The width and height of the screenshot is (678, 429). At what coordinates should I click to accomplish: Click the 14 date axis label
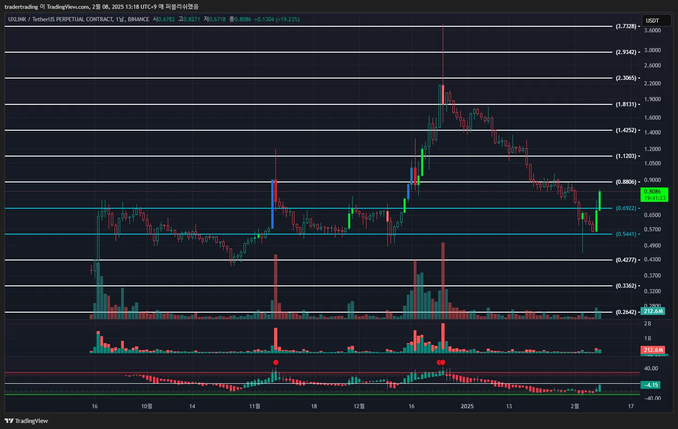(x=192, y=406)
